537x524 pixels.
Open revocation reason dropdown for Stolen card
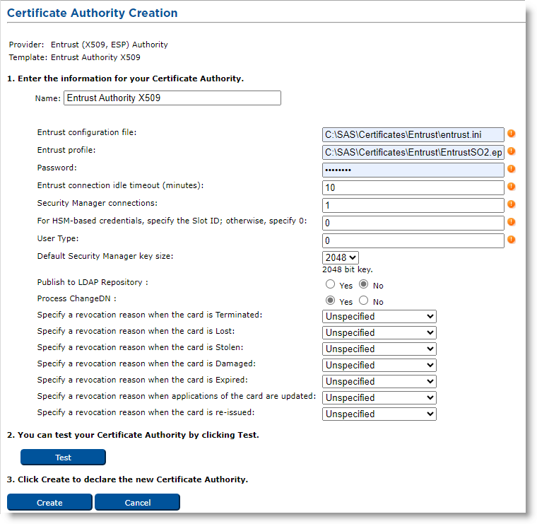379,349
